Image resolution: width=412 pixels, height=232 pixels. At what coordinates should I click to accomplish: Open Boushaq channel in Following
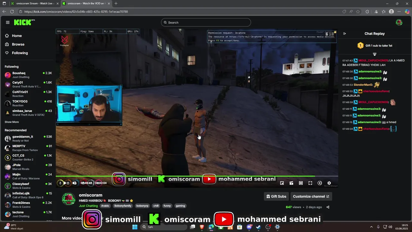click(x=28, y=75)
